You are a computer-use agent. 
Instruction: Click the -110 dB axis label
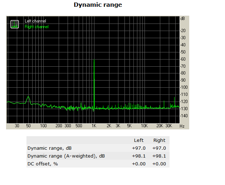coord(184,94)
